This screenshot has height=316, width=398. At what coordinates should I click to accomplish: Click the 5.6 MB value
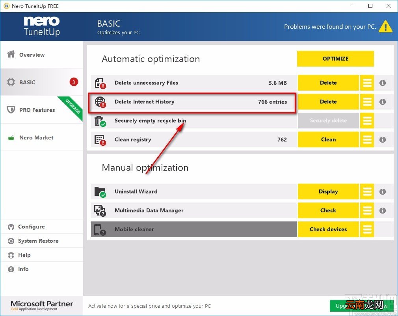[x=278, y=83]
